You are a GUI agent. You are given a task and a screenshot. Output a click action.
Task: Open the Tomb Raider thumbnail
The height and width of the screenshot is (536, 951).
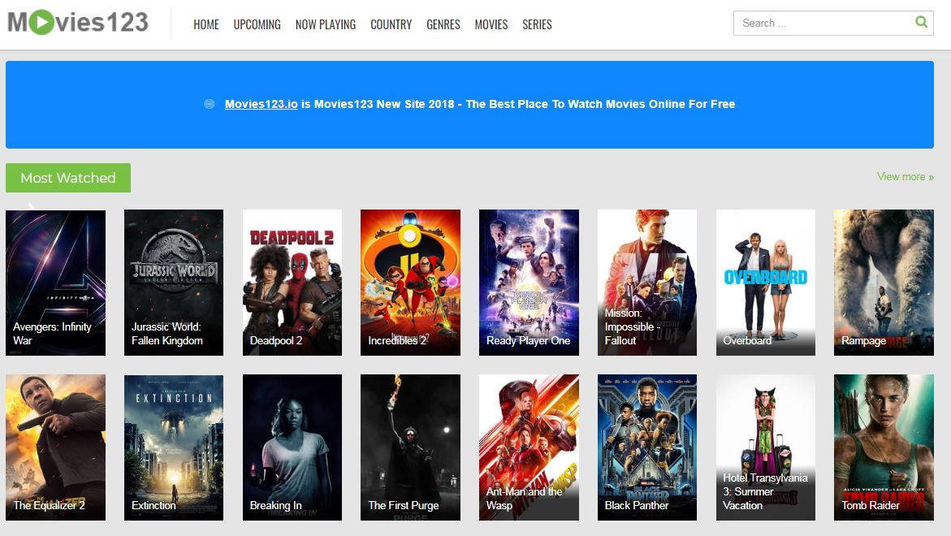(x=884, y=447)
